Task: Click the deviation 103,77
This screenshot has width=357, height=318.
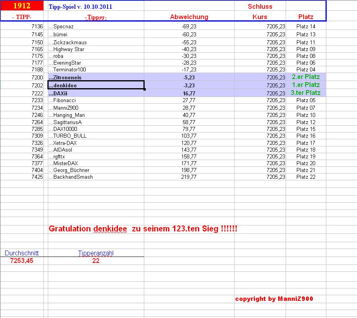Action: pyautogui.click(x=189, y=136)
